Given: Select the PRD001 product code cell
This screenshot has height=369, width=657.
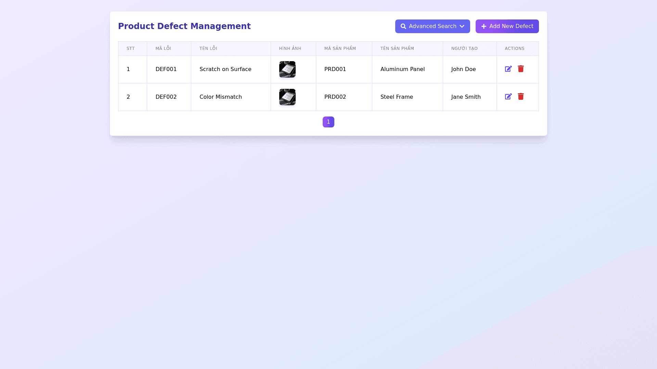Looking at the screenshot, I should click(335, 69).
